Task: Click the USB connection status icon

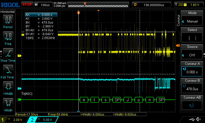Action: pyautogui.click(x=192, y=119)
